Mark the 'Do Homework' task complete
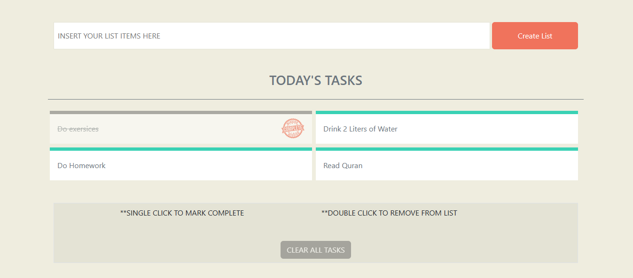This screenshot has height=278, width=633. (81, 166)
